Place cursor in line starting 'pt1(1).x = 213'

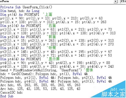pyautogui.click(x=56, y=29)
